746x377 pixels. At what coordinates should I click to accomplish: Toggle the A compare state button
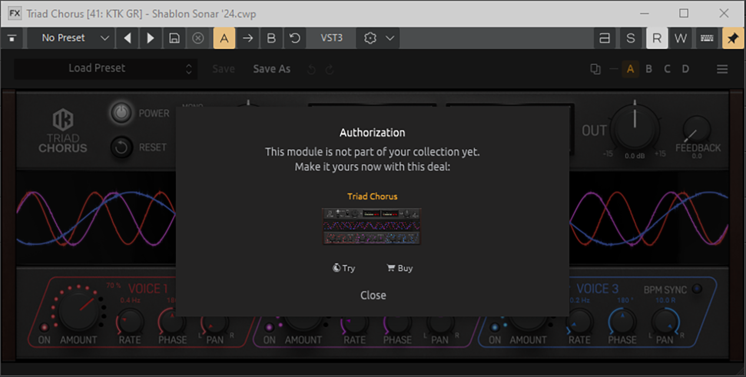(x=224, y=38)
